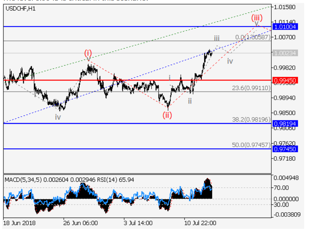
Task: Select the gray 1.00234 current price tag
Action: click(285, 53)
